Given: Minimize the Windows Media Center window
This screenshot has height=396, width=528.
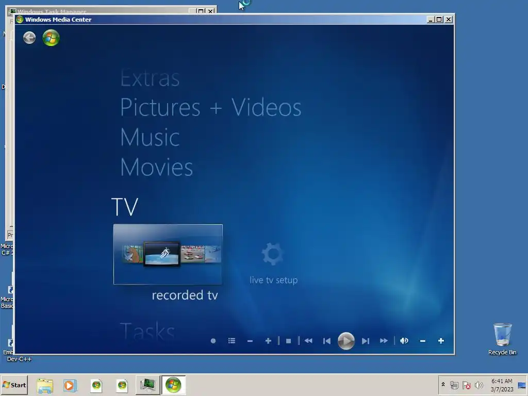Looking at the screenshot, I should point(430,20).
